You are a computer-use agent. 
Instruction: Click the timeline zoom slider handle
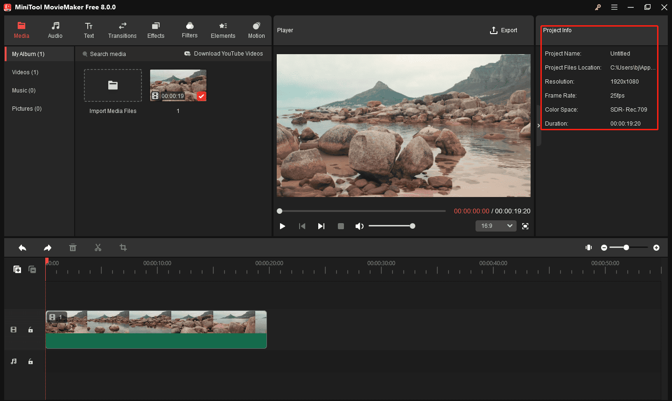(626, 247)
